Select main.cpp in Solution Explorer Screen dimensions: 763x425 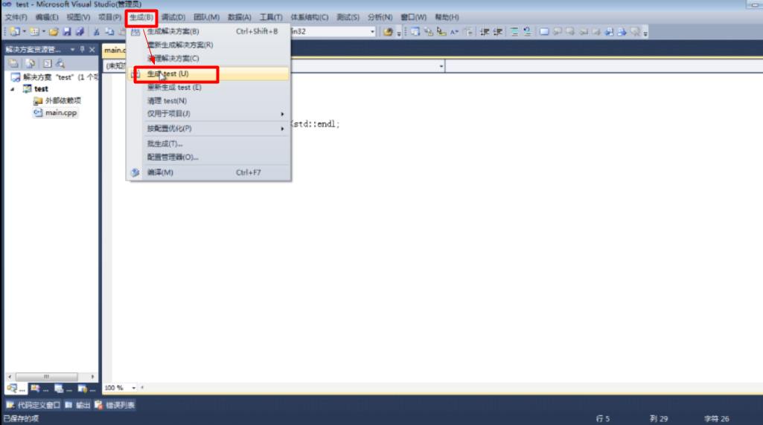click(55, 113)
